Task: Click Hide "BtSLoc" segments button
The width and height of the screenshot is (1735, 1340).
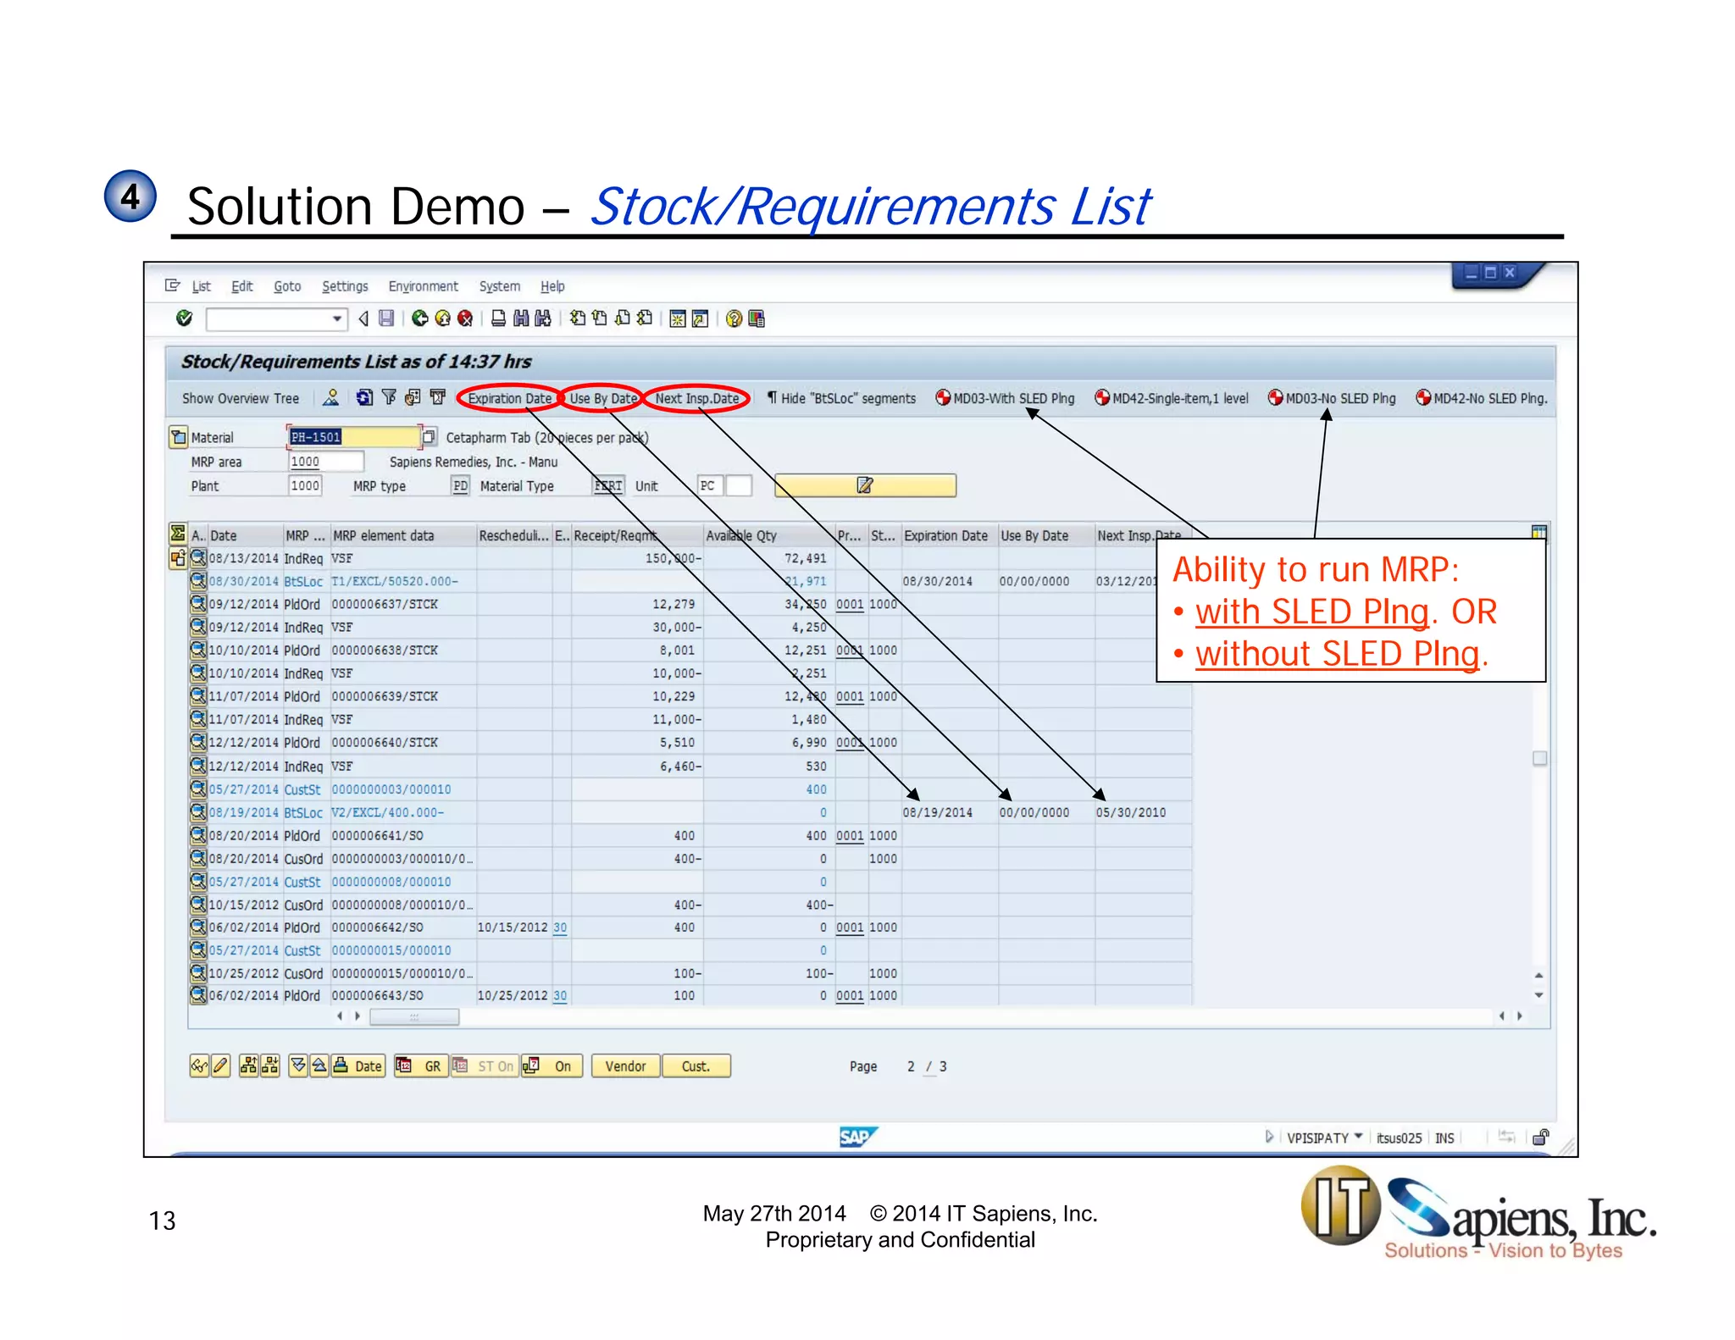Action: click(841, 398)
